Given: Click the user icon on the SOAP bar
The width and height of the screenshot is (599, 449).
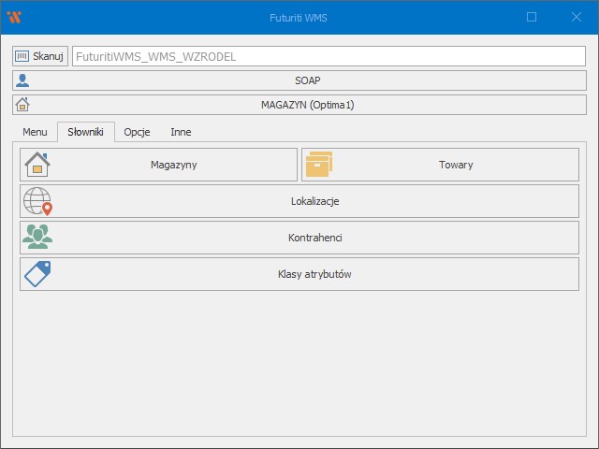Looking at the screenshot, I should 22,80.
